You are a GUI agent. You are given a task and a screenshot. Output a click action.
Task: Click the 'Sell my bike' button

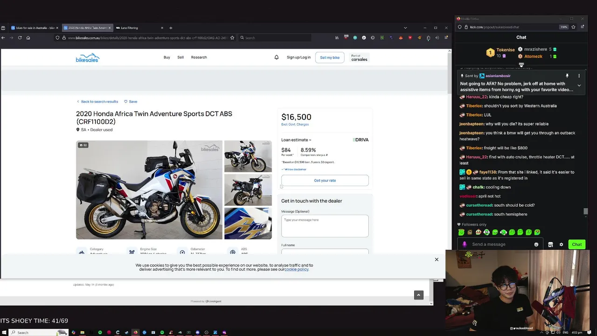[x=330, y=57]
